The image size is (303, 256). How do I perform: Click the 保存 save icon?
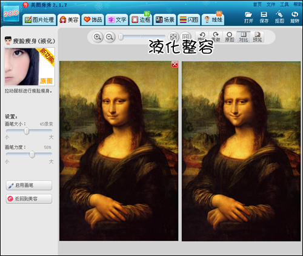(x=264, y=18)
